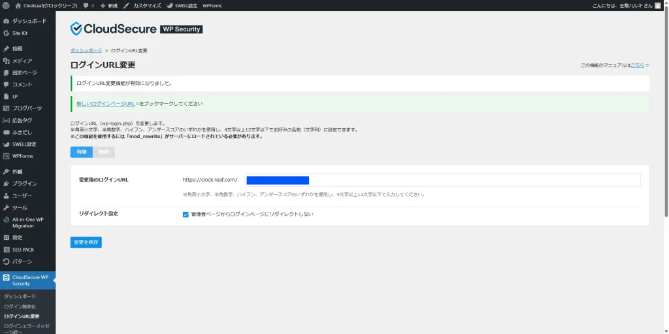Go to ログイン無効化 submenu item
Image resolution: width=669 pixels, height=334 pixels.
20,307
